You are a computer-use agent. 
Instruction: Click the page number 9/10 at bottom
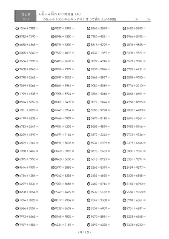click(x=84, y=232)
